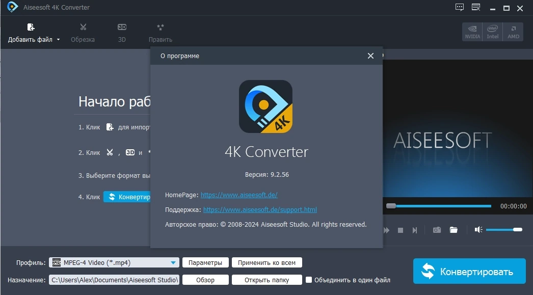Click the 4K Converter logo in dialog
Screen dimensions: 533x295
point(265,106)
